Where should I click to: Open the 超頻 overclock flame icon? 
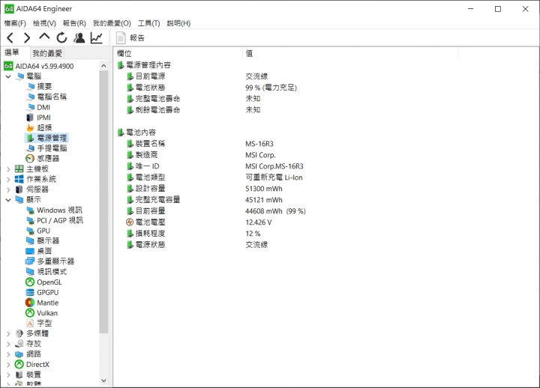[x=30, y=127]
